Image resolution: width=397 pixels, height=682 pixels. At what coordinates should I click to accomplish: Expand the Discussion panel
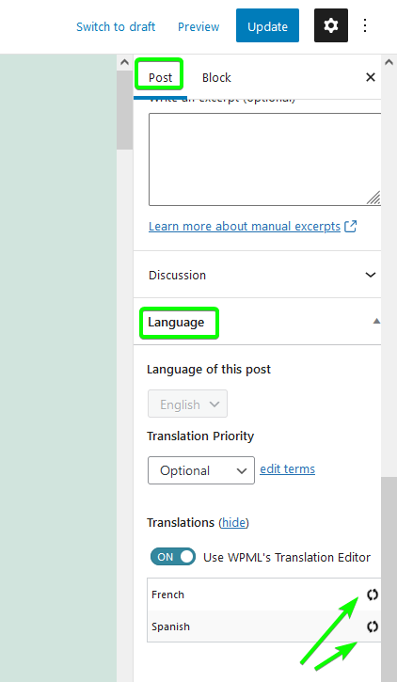(x=258, y=275)
